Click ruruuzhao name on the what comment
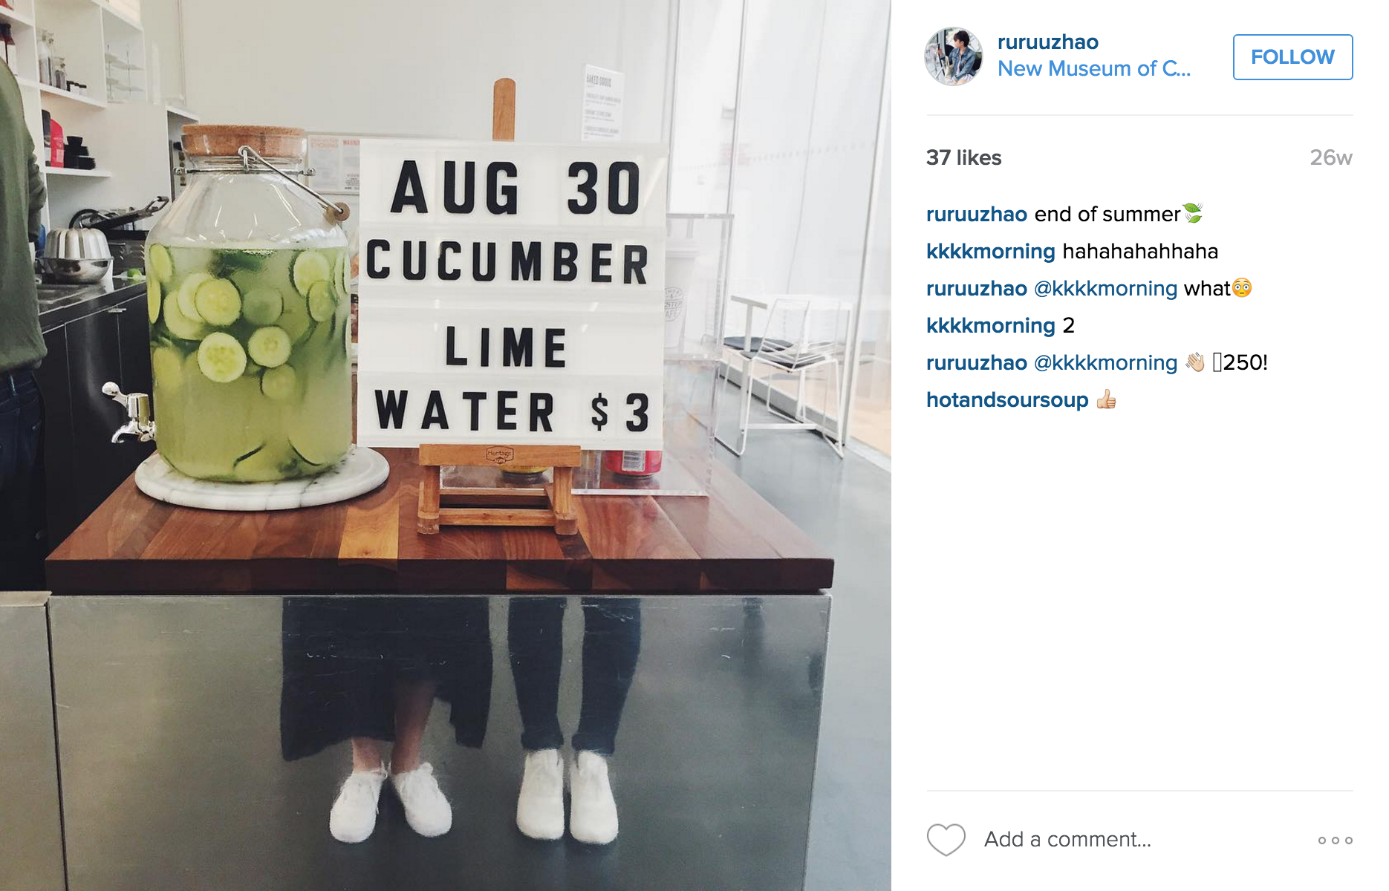 tap(977, 289)
